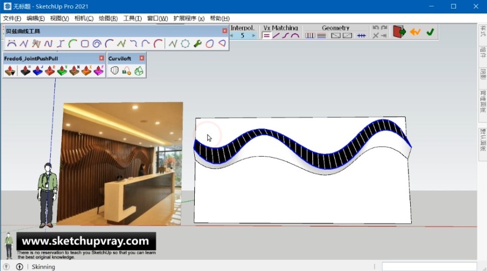Screen dimensions: 487x271
Task: Open the 扩展程序(x) menu
Action: (x=189, y=18)
